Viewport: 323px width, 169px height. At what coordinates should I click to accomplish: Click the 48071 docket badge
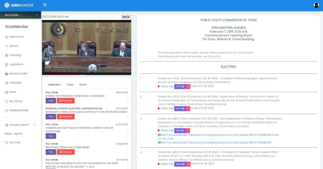coord(179,131)
